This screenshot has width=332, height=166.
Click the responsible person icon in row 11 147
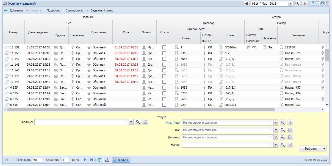(144, 59)
